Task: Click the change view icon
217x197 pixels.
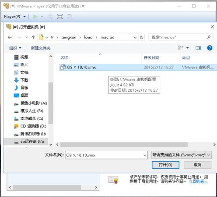Action: pos(181,48)
